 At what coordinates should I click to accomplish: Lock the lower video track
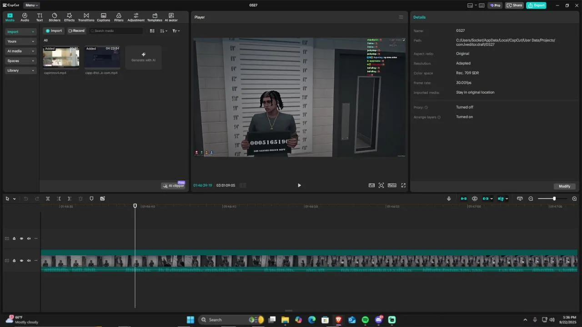click(14, 261)
